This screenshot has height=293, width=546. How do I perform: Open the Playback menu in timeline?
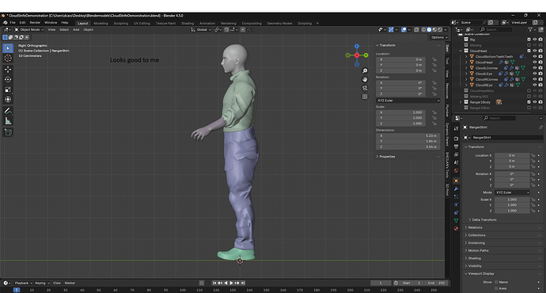pyautogui.click(x=23, y=283)
